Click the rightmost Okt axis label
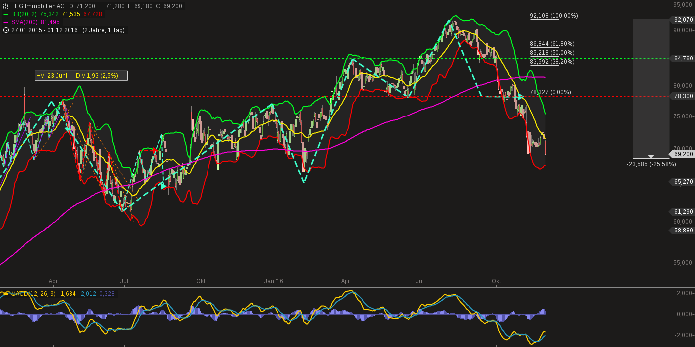Image resolution: width=695 pixels, height=347 pixels. 496,281
